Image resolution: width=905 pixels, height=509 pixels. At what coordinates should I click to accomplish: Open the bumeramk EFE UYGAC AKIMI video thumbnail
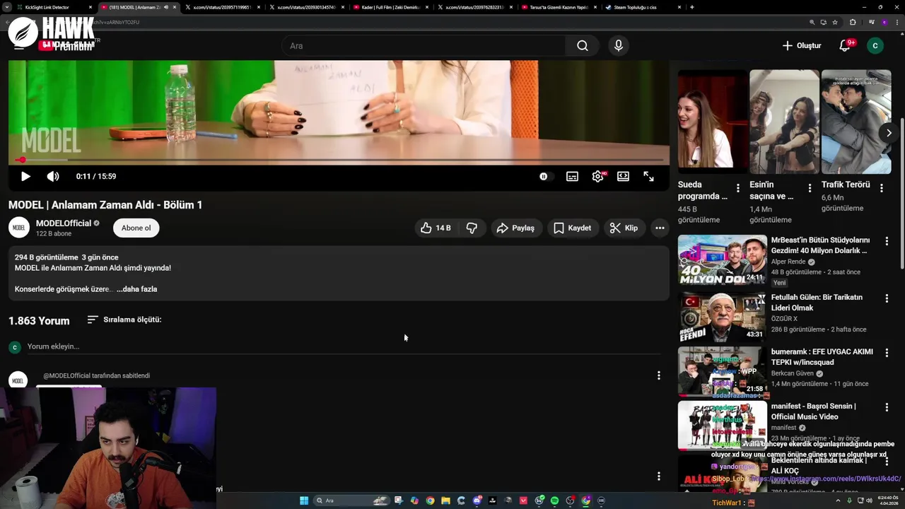tap(723, 371)
